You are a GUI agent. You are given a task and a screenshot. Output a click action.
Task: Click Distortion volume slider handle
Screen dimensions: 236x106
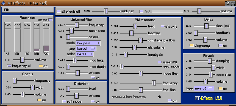[x=77, y=96]
